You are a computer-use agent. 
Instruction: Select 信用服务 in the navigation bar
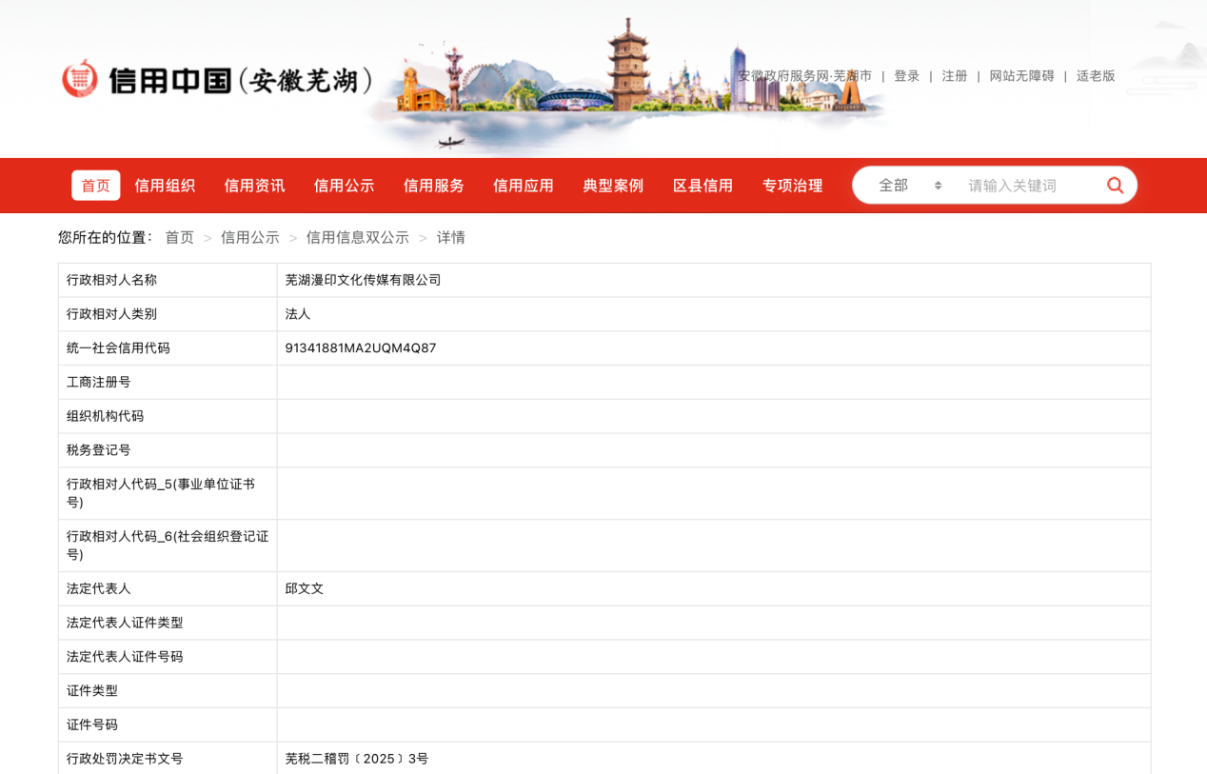[x=433, y=186]
